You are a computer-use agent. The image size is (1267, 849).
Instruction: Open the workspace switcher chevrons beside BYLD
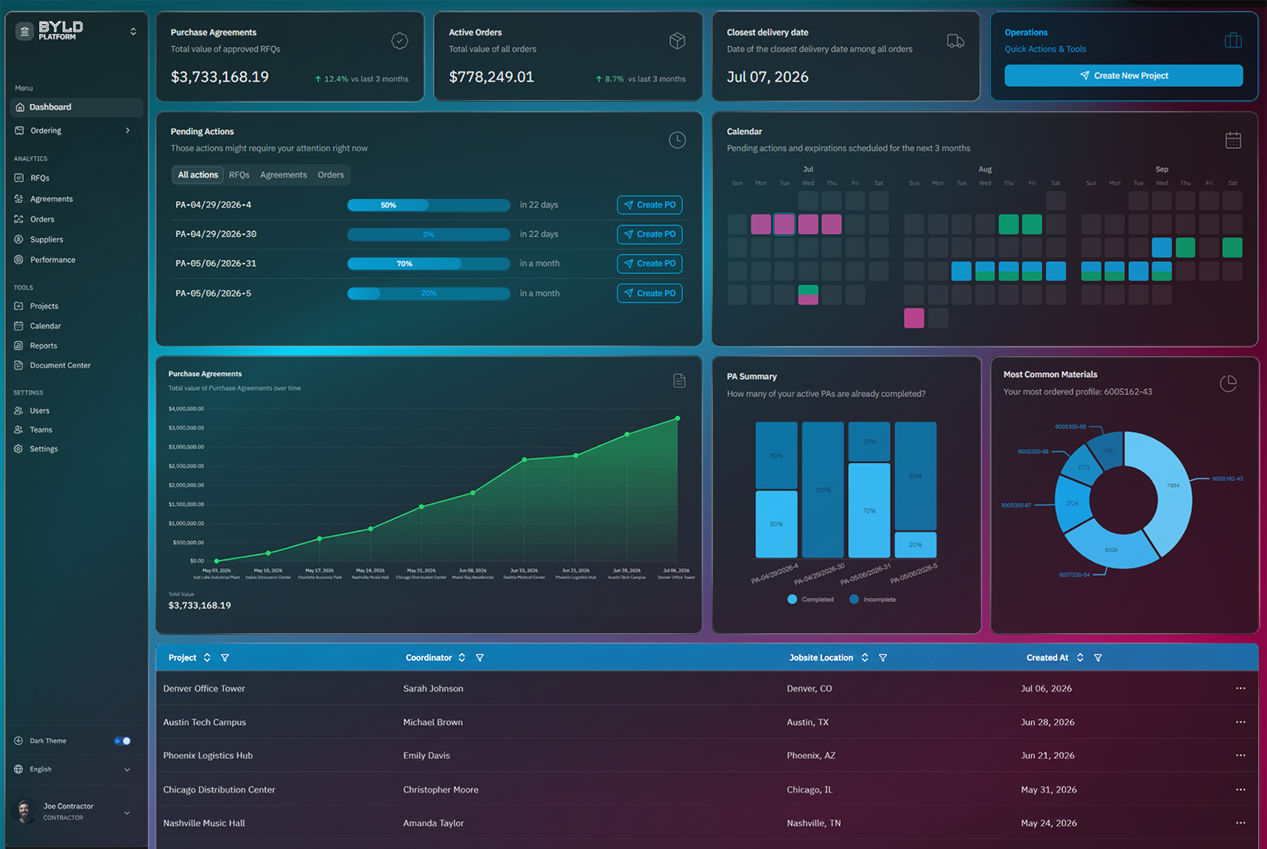click(133, 32)
